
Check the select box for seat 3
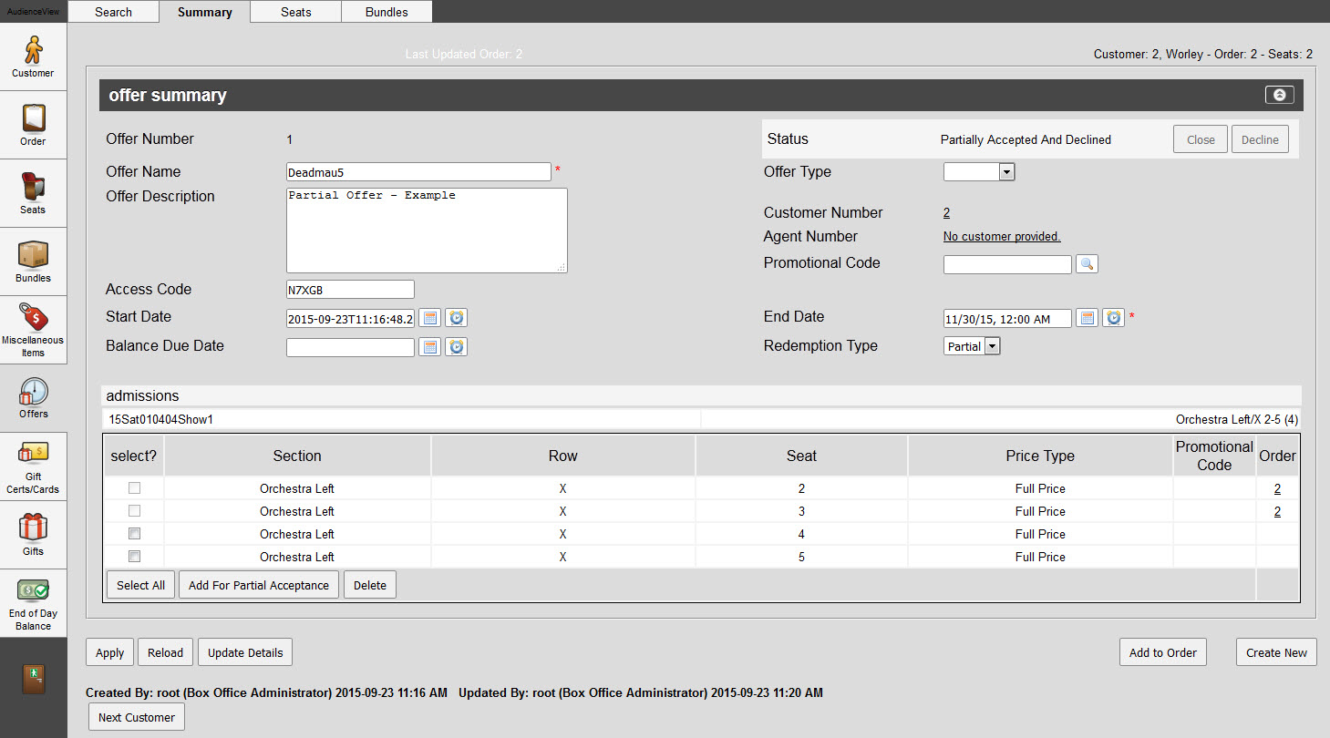[134, 511]
